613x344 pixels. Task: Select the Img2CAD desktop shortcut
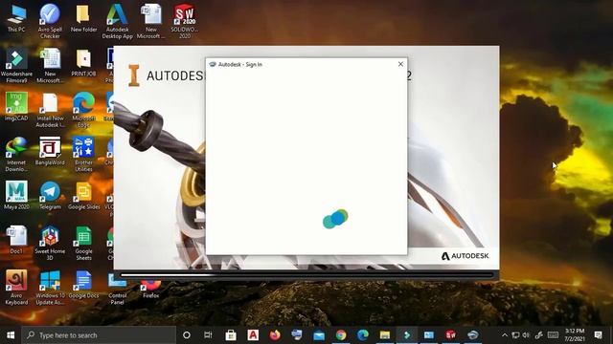tap(16, 107)
